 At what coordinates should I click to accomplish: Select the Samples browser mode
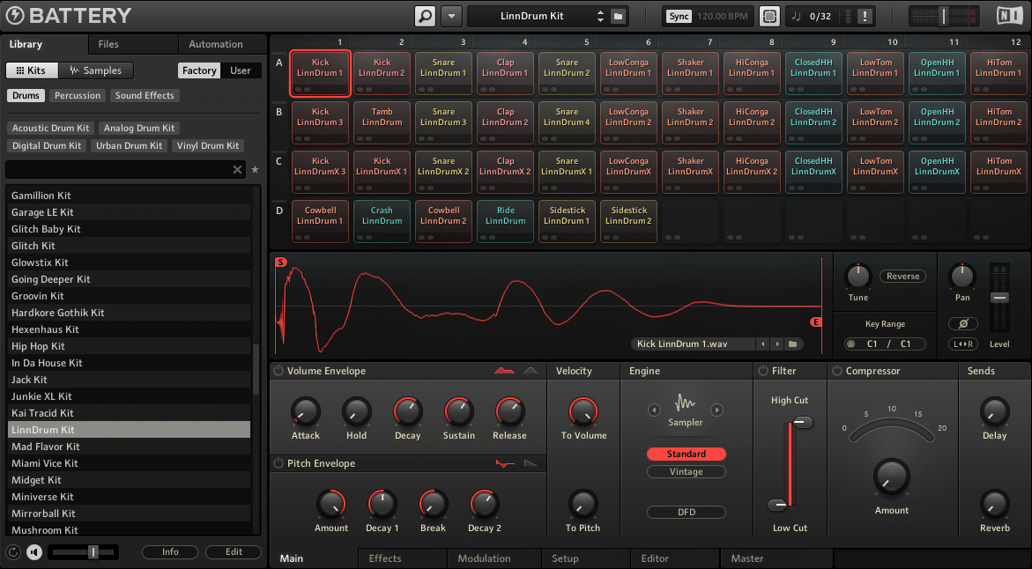(96, 70)
